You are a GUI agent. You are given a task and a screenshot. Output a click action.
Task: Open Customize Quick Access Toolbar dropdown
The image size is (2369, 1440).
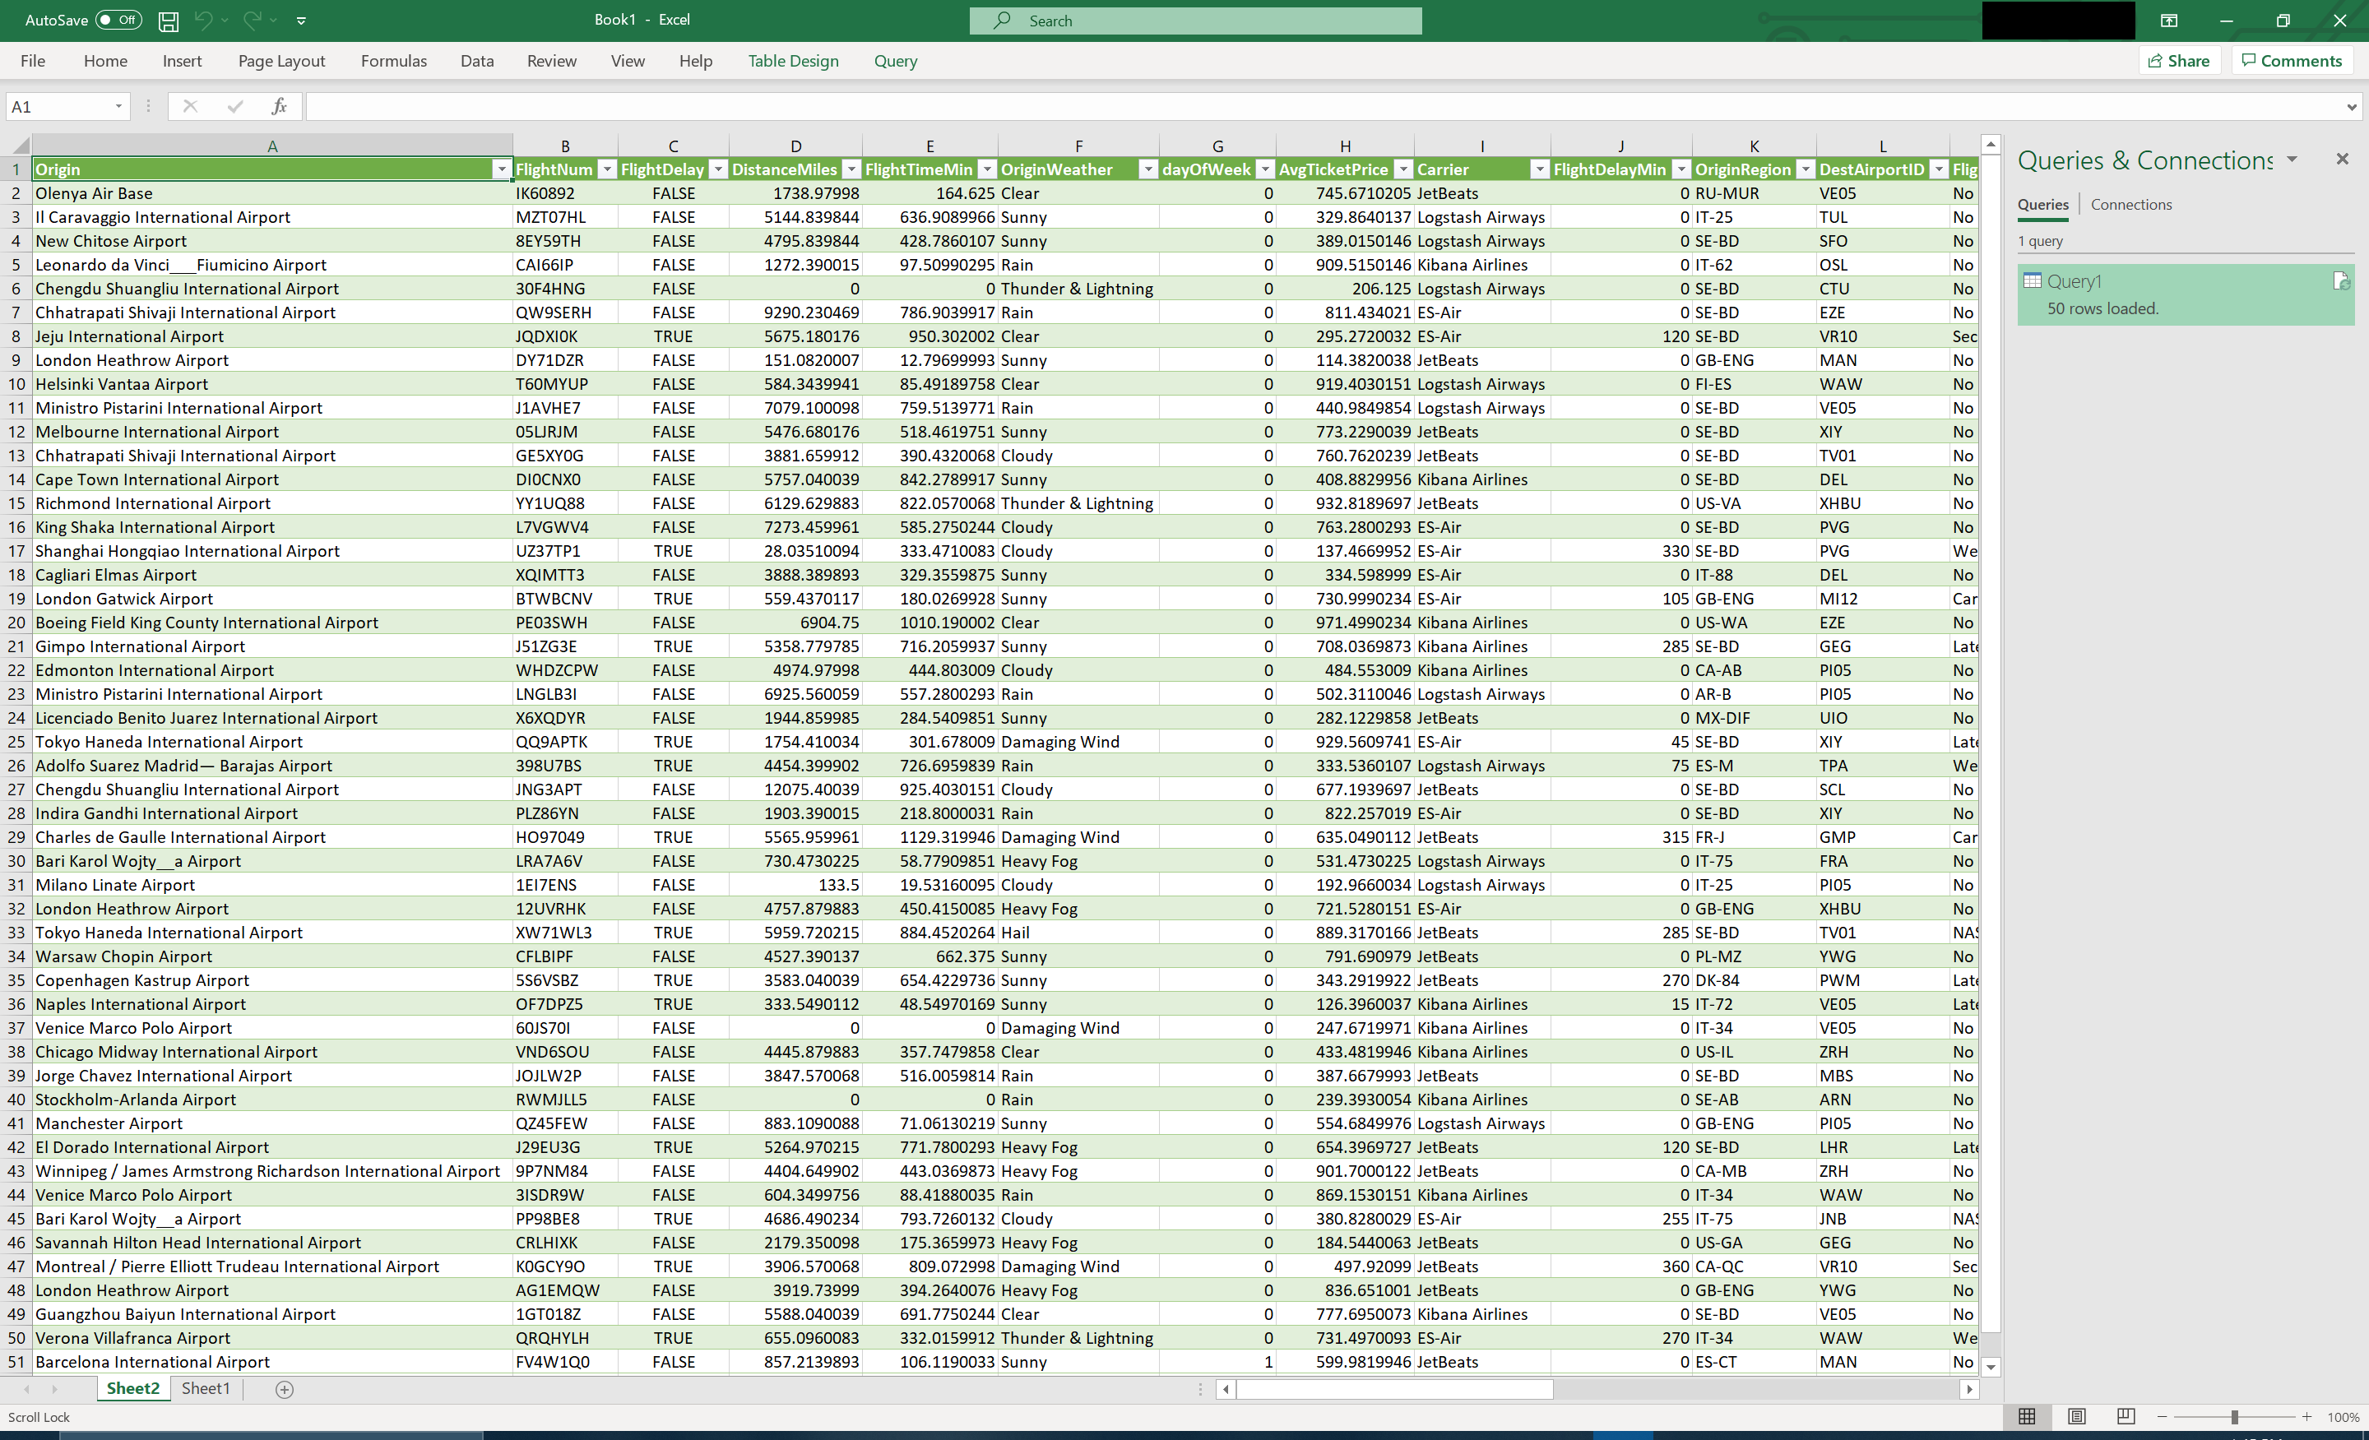[301, 21]
